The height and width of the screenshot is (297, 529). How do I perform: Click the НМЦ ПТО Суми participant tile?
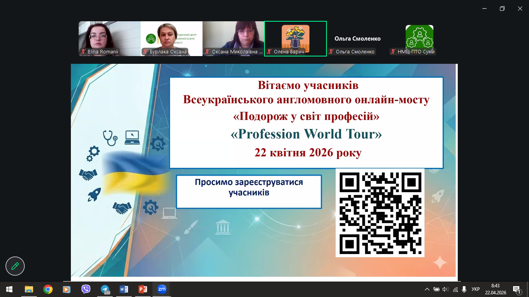[419, 38]
